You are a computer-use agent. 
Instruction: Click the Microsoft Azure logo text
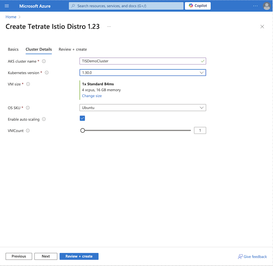(35, 6)
